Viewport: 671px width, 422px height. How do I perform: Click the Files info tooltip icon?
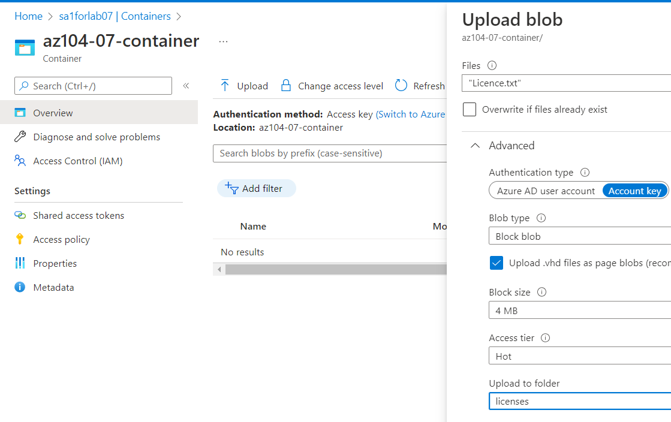[492, 65]
